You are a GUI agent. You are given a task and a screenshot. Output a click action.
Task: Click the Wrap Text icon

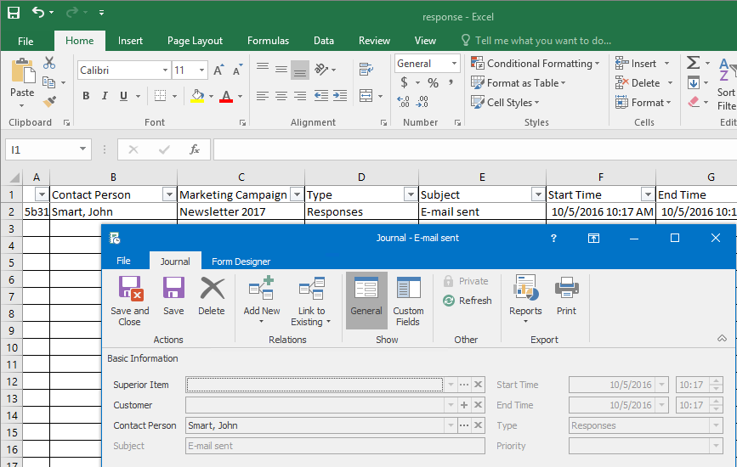(366, 69)
